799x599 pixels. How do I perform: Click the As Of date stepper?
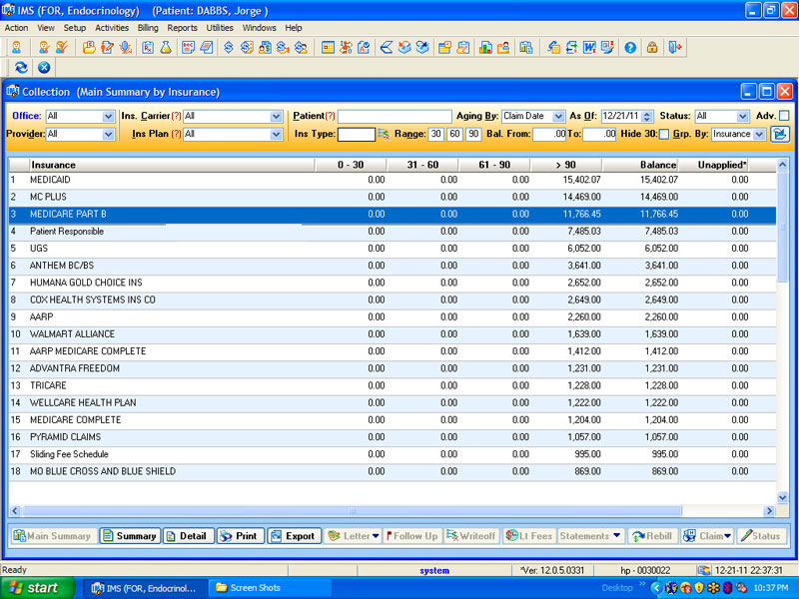pos(646,116)
